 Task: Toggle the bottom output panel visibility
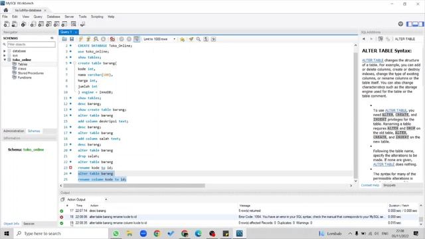415,24
